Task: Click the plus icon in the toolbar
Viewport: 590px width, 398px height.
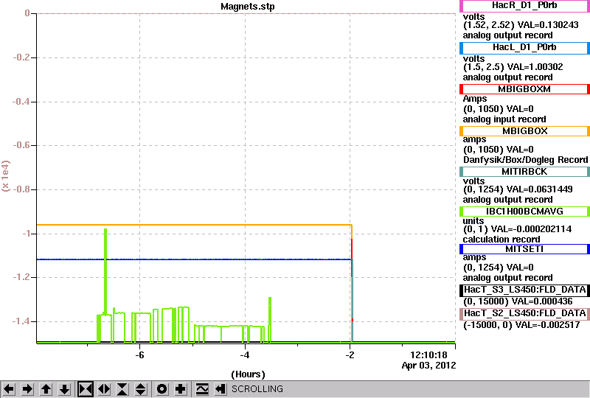Action: pos(181,389)
